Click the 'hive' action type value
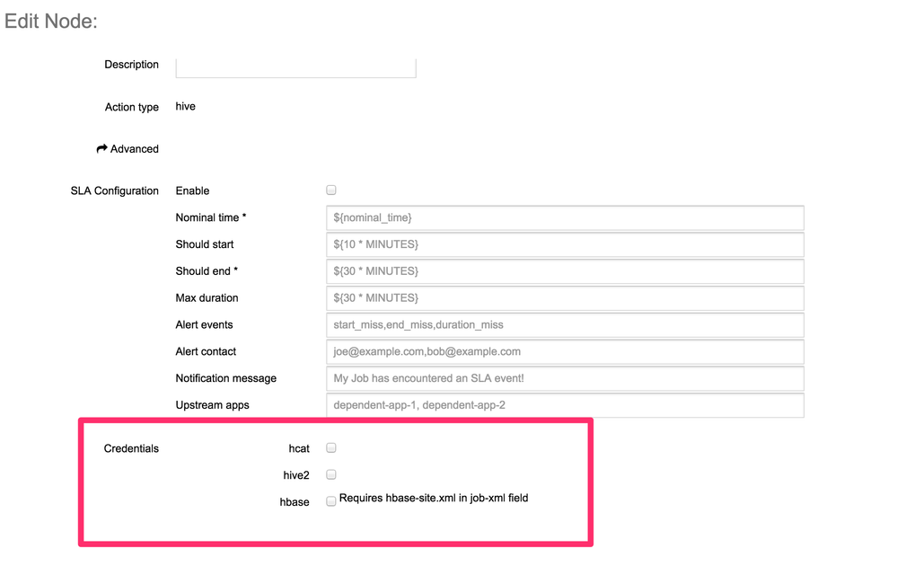 (186, 106)
